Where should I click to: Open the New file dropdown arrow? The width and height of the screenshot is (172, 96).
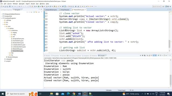point(3,6)
